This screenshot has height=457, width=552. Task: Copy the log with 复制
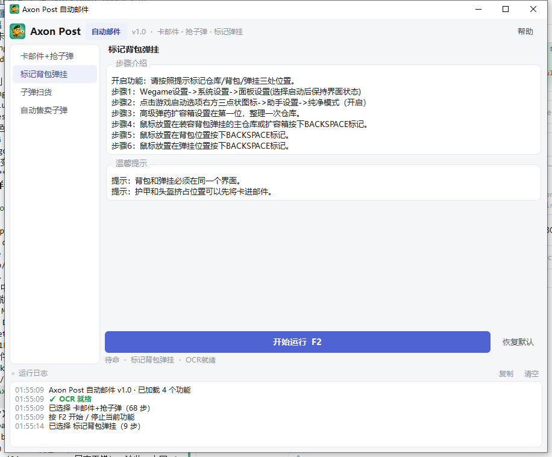pos(506,374)
